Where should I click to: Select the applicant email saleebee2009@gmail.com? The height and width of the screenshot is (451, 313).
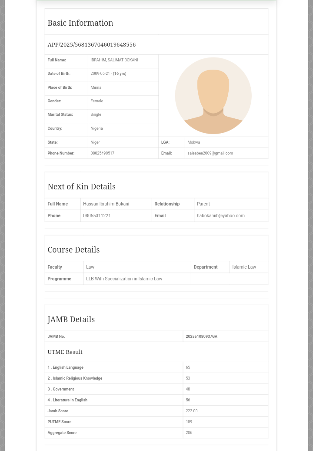coord(210,153)
